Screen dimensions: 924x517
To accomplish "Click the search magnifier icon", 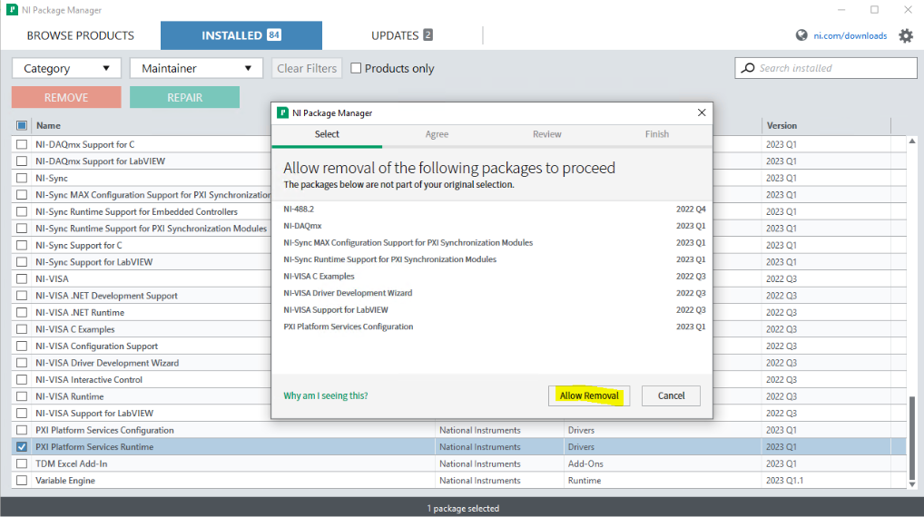I will point(748,68).
